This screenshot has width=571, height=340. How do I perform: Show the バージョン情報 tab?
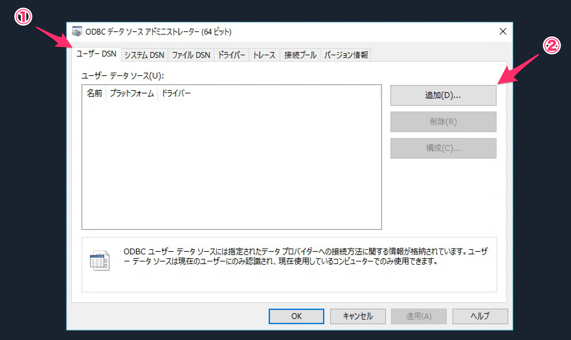point(346,55)
